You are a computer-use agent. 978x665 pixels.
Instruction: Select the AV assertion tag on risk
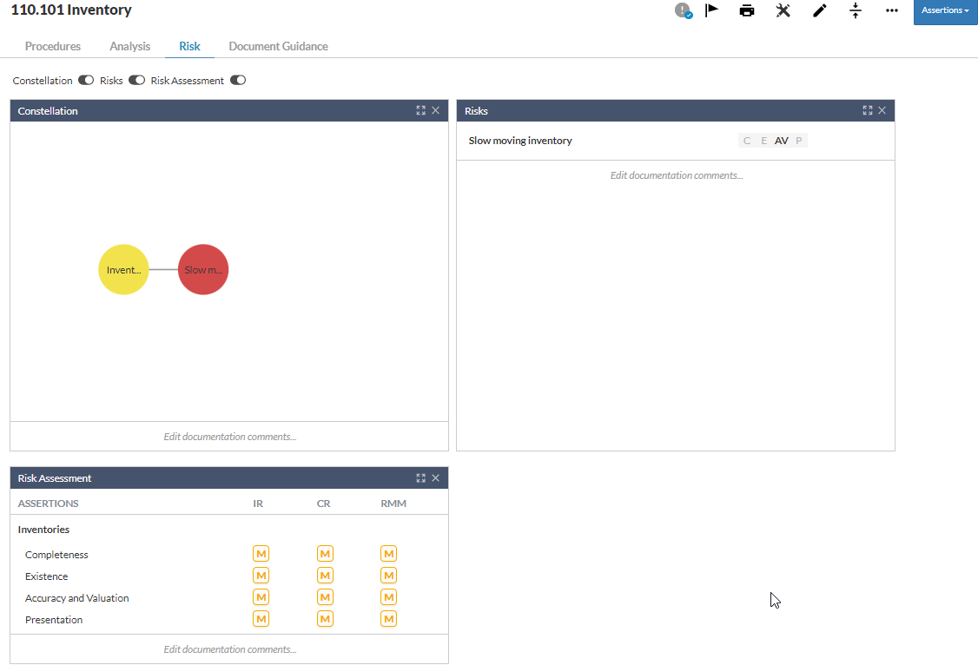(x=782, y=141)
